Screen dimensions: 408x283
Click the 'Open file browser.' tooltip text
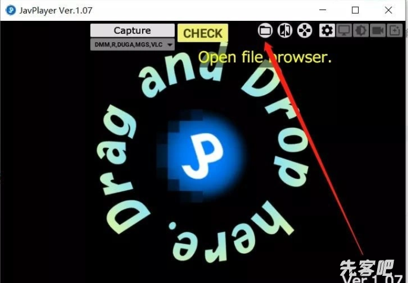click(x=264, y=57)
